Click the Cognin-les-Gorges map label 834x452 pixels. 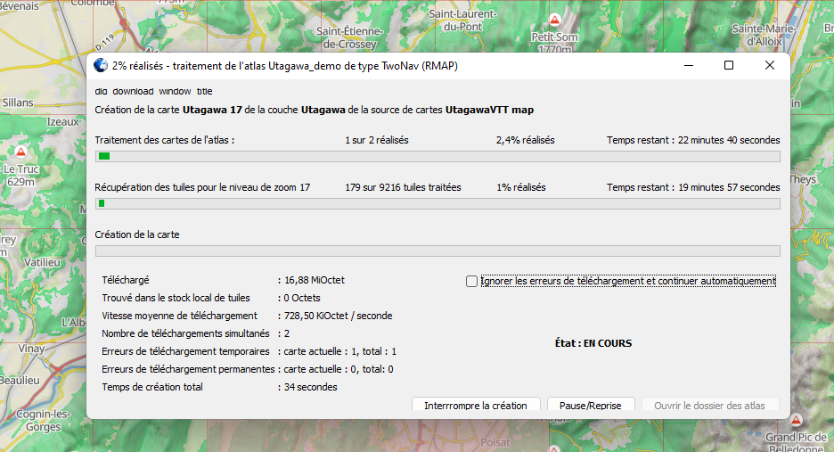coord(43,420)
